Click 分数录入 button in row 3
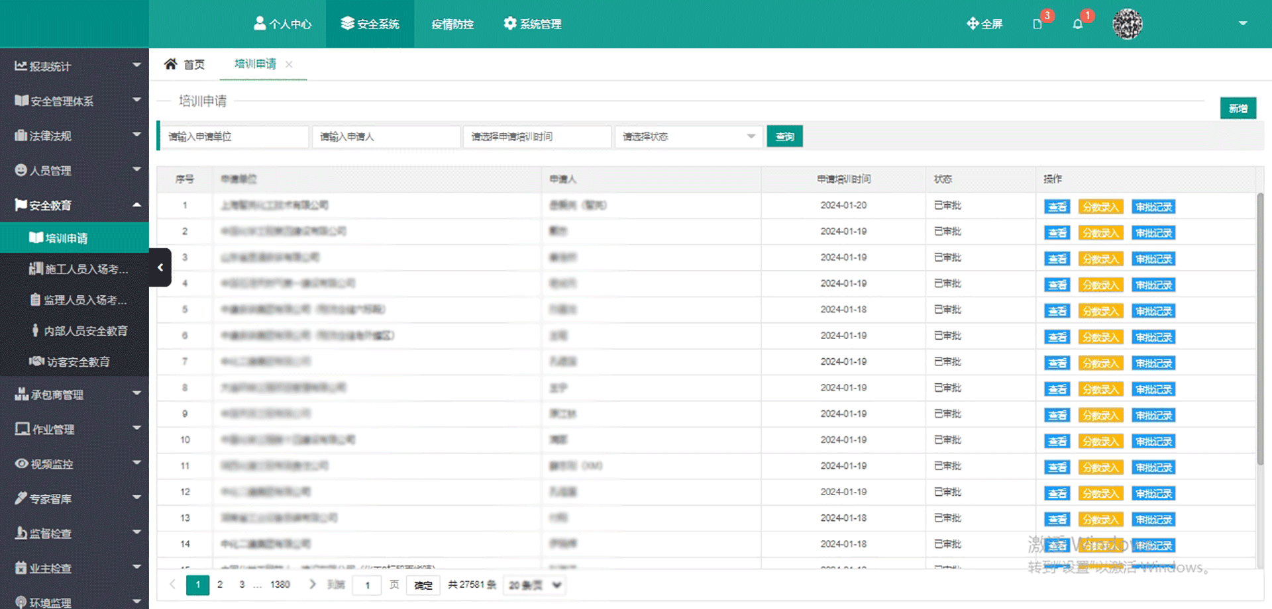1272x609 pixels. click(x=1100, y=259)
